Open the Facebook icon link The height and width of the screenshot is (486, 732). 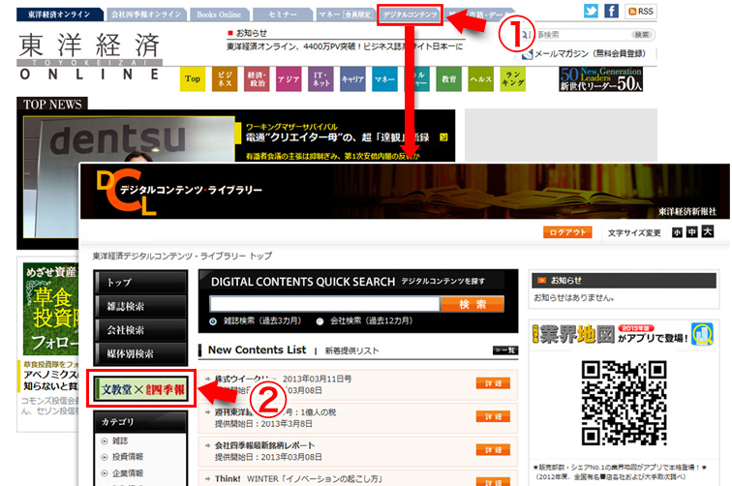[611, 11]
